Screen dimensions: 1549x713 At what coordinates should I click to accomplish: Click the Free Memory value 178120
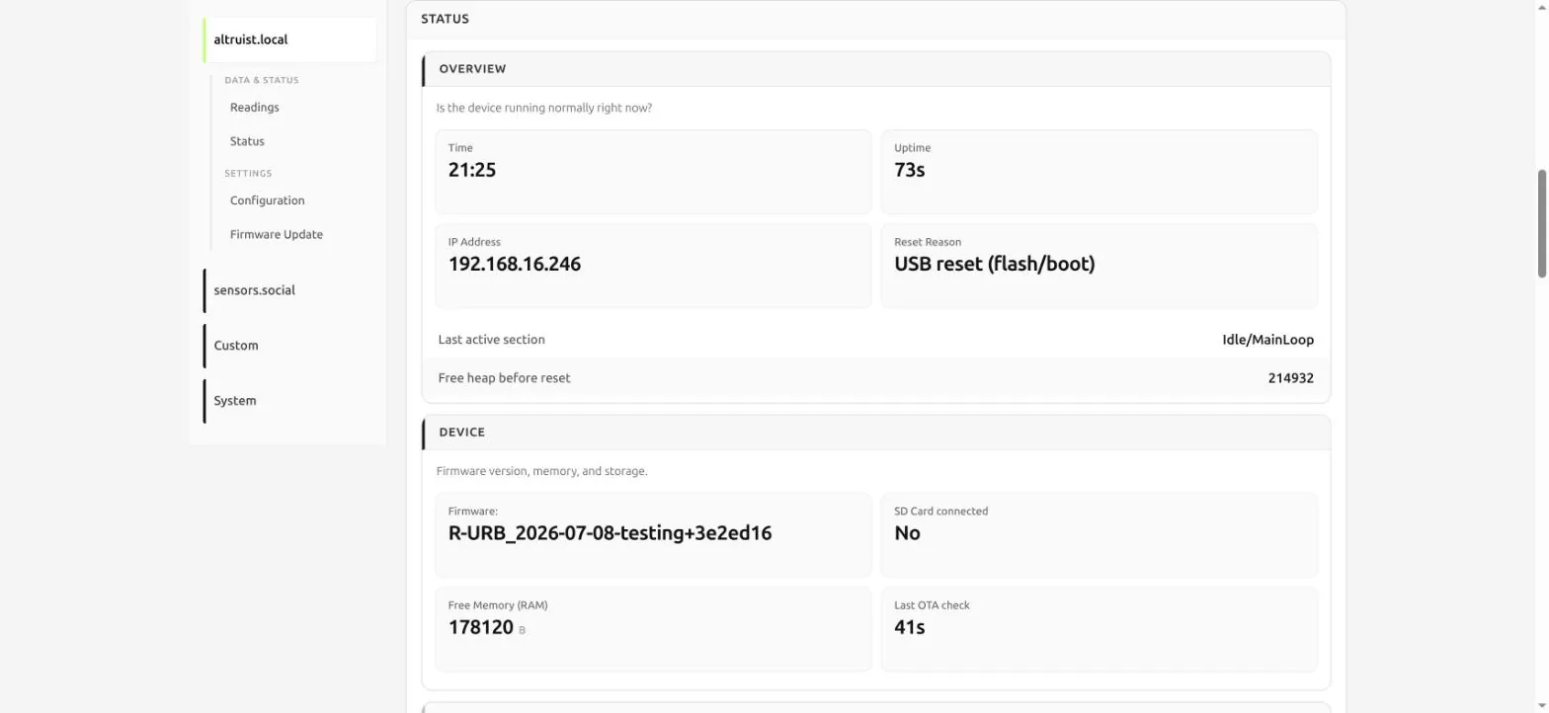(480, 628)
